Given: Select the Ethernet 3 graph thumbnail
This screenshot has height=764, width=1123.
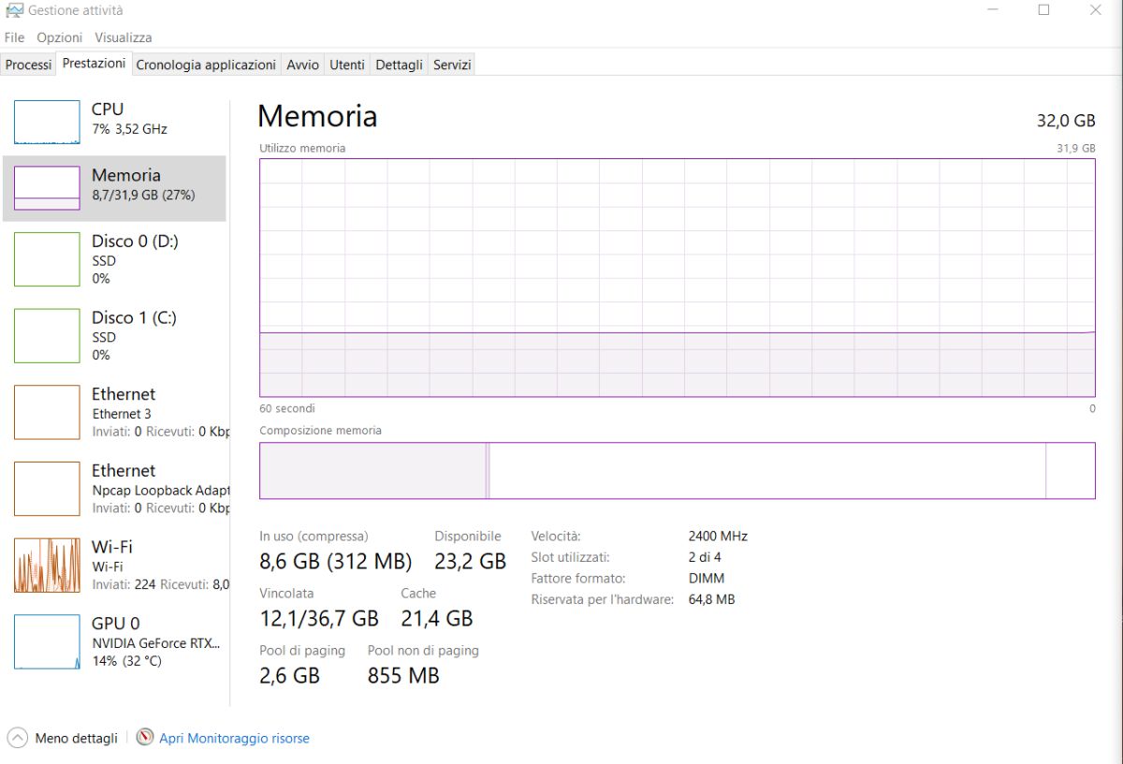Looking at the screenshot, I should (47, 412).
